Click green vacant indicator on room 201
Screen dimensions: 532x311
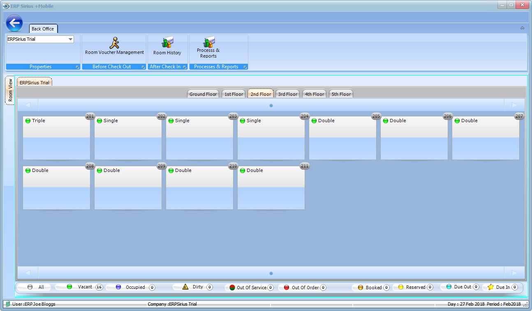[x=28, y=121]
